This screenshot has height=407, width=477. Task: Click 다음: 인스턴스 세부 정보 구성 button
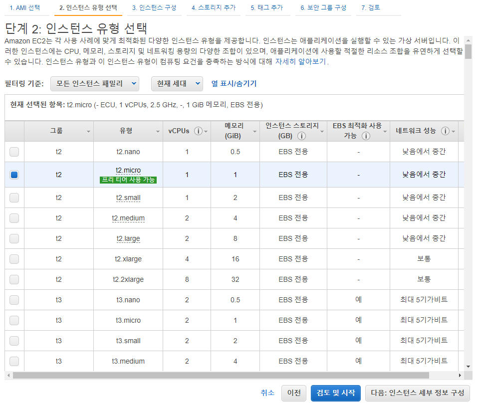pyautogui.click(x=417, y=393)
